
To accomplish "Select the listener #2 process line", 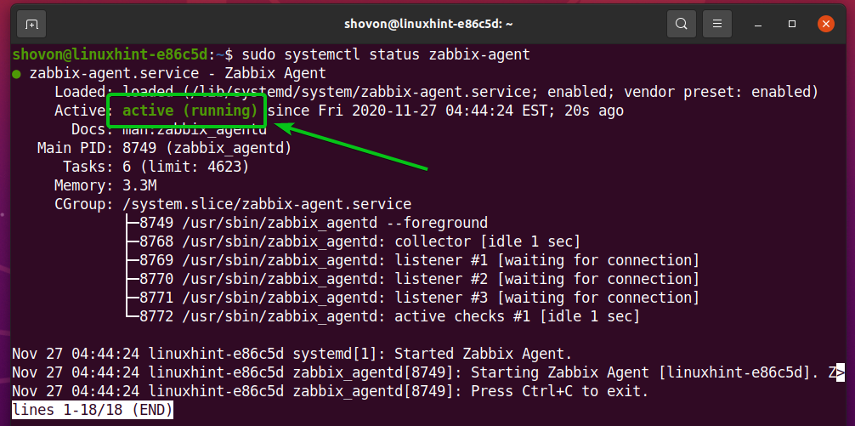I will [413, 279].
